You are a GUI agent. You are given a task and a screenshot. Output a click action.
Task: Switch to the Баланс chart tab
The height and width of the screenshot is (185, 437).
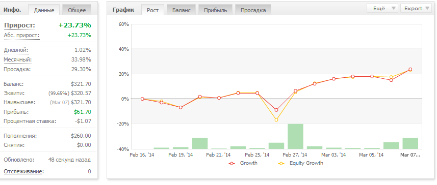[182, 10]
